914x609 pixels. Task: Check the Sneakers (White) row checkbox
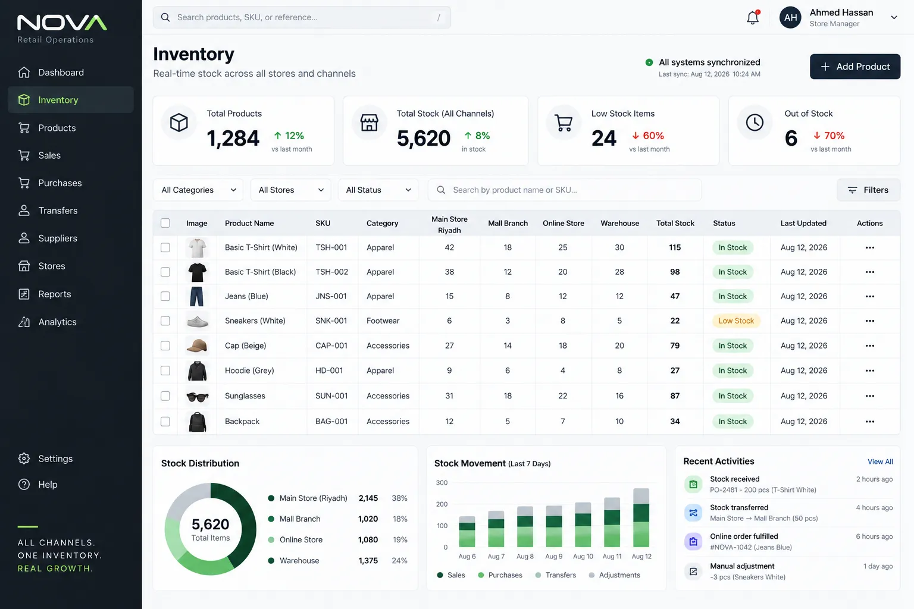pyautogui.click(x=165, y=321)
